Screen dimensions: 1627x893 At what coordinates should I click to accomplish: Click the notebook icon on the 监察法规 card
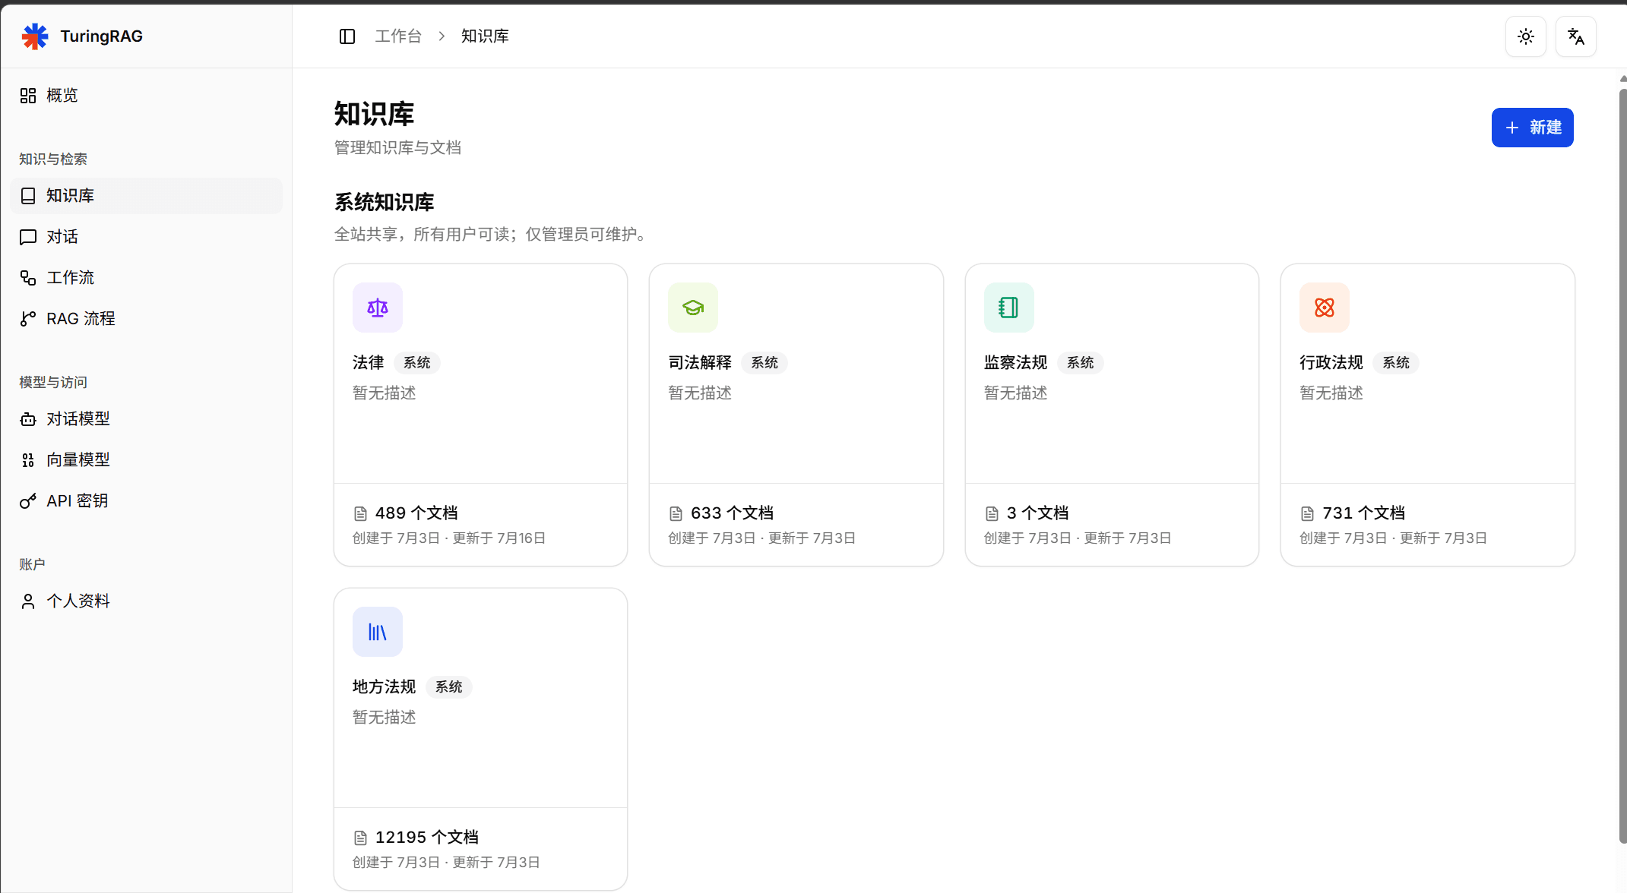click(x=1009, y=308)
